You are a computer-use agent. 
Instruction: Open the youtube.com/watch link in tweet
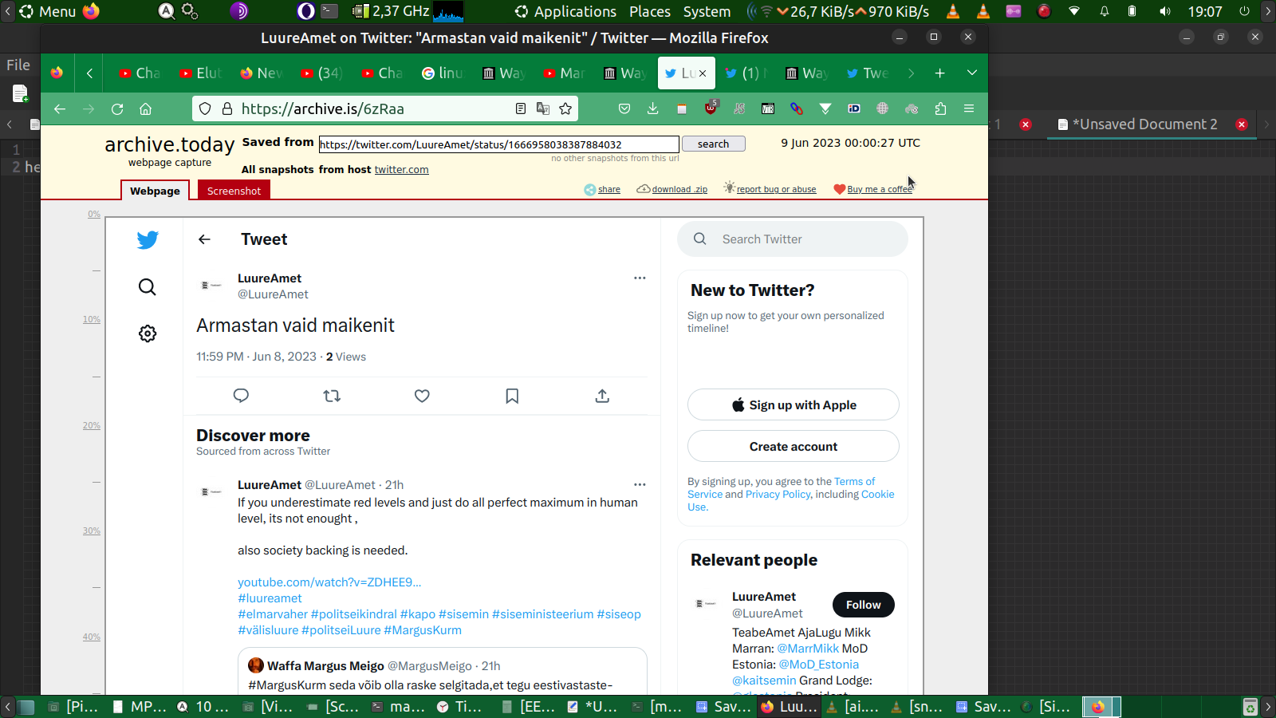click(x=329, y=582)
